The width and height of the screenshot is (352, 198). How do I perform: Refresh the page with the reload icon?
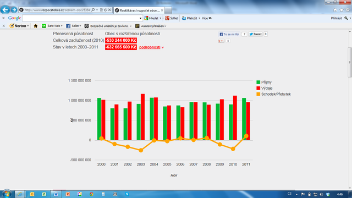point(105,10)
